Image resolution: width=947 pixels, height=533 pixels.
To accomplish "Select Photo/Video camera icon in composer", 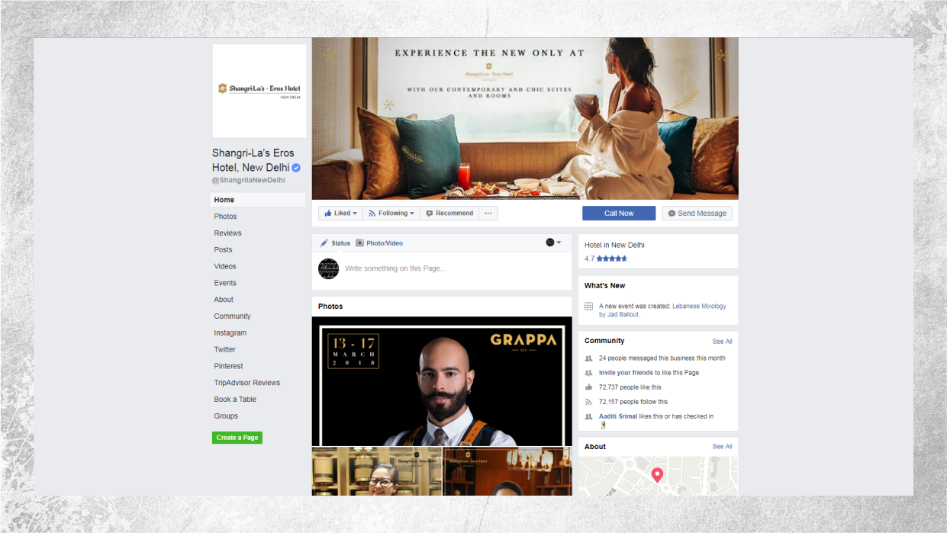I will coord(359,243).
